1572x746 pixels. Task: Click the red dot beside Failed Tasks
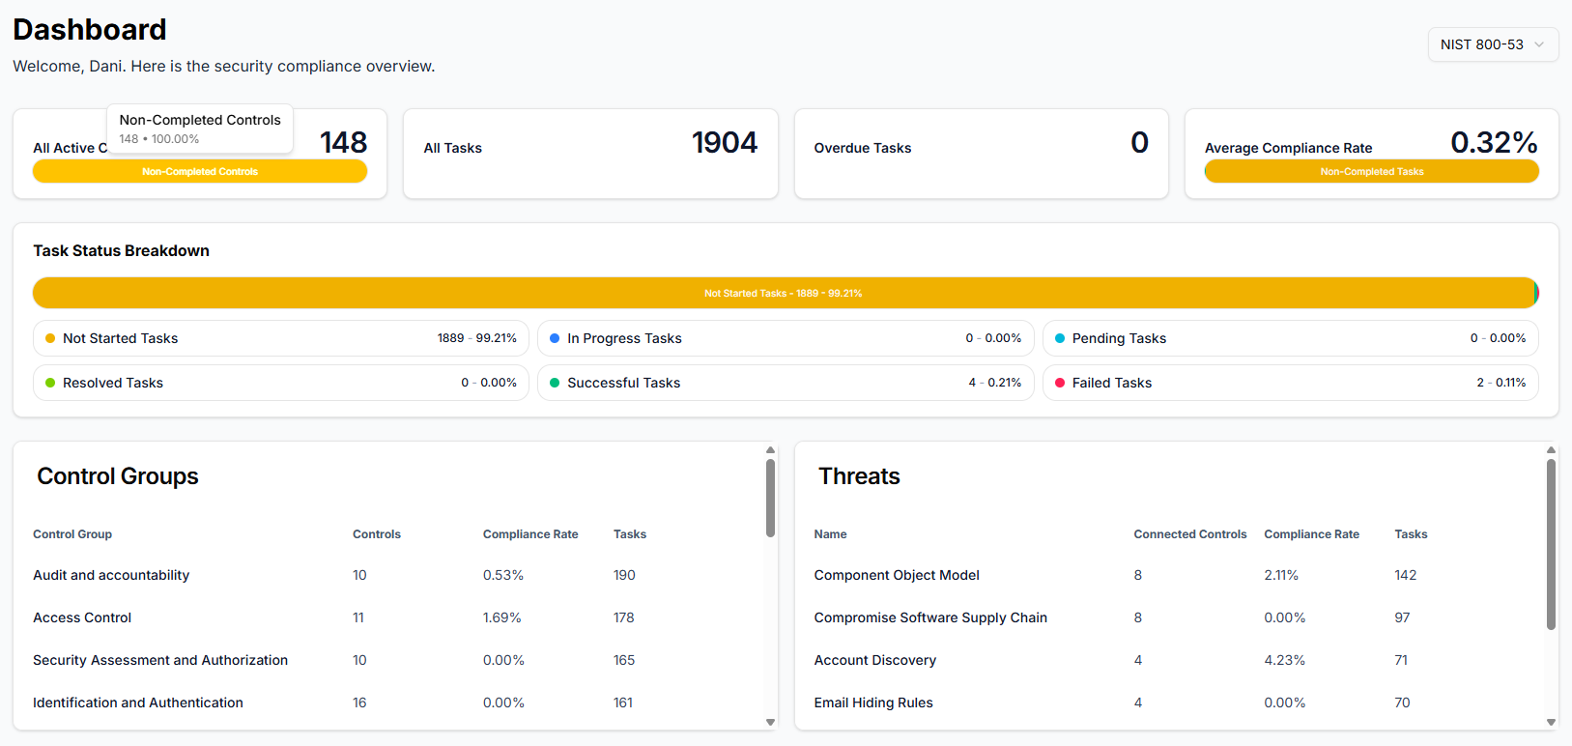click(1060, 383)
